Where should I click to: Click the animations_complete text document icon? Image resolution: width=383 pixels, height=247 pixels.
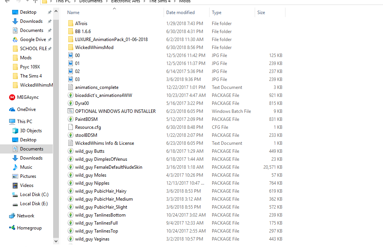pos(71,87)
